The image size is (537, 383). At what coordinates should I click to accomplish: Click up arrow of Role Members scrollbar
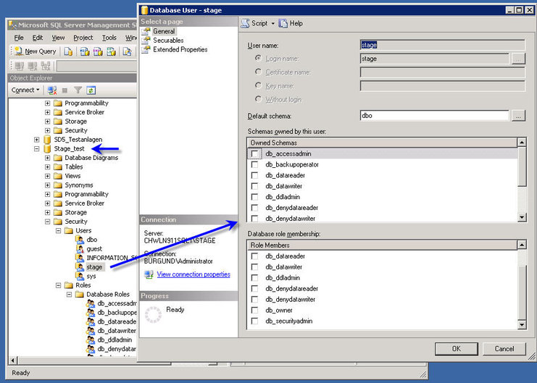point(522,245)
